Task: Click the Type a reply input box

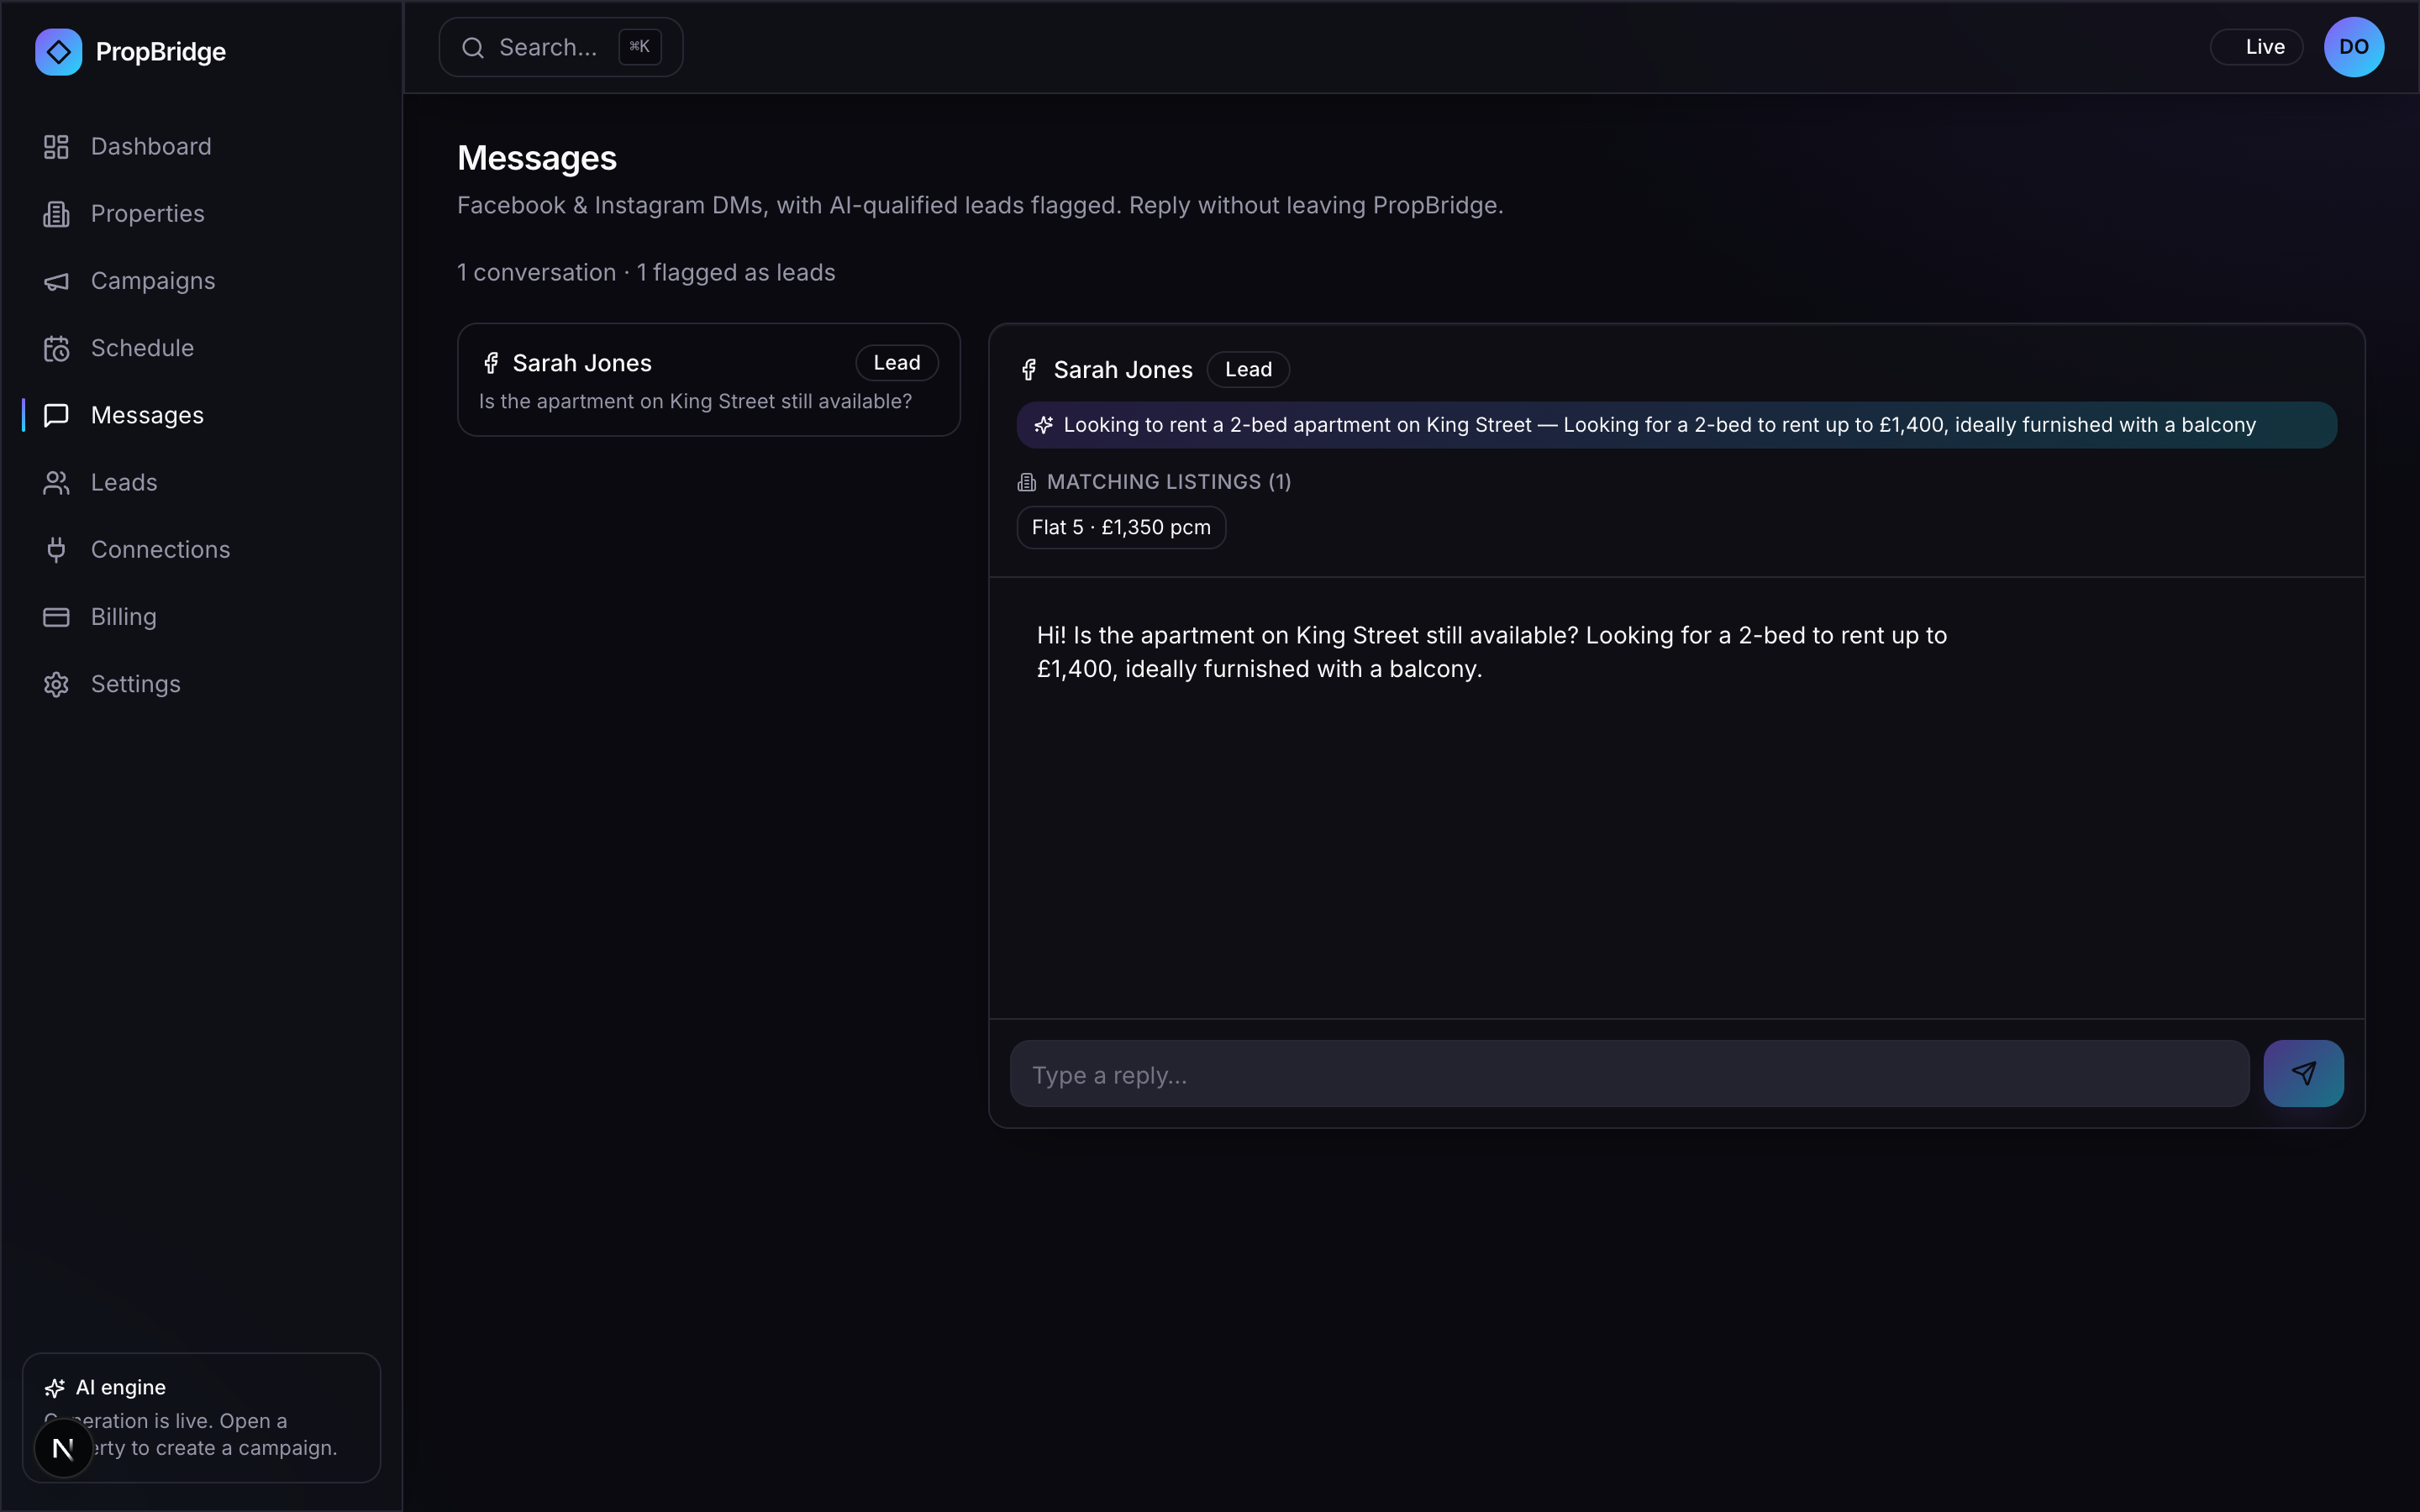Action: pos(1629,1074)
